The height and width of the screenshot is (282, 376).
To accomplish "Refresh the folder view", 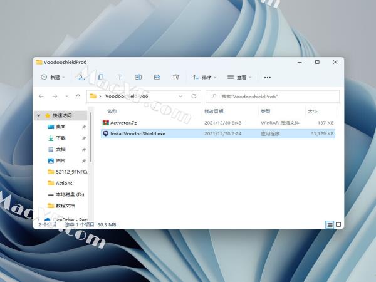I will [194, 97].
